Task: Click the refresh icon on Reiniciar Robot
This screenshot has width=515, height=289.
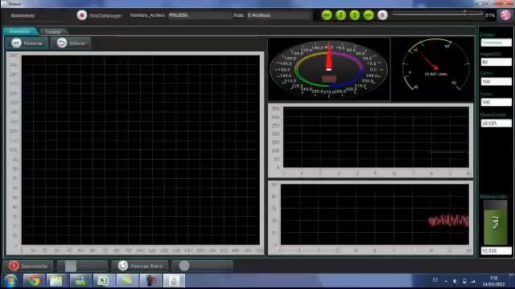Action: pos(123,266)
